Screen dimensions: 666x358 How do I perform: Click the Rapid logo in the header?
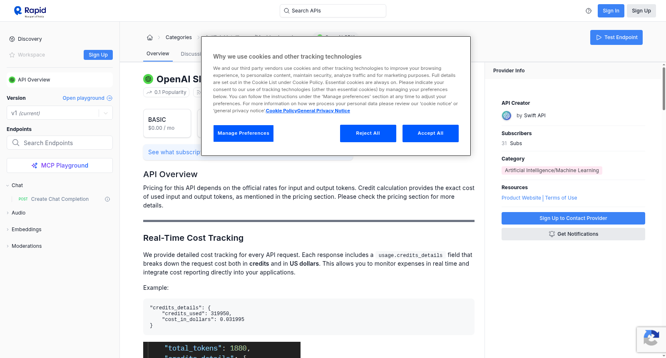pos(30,11)
